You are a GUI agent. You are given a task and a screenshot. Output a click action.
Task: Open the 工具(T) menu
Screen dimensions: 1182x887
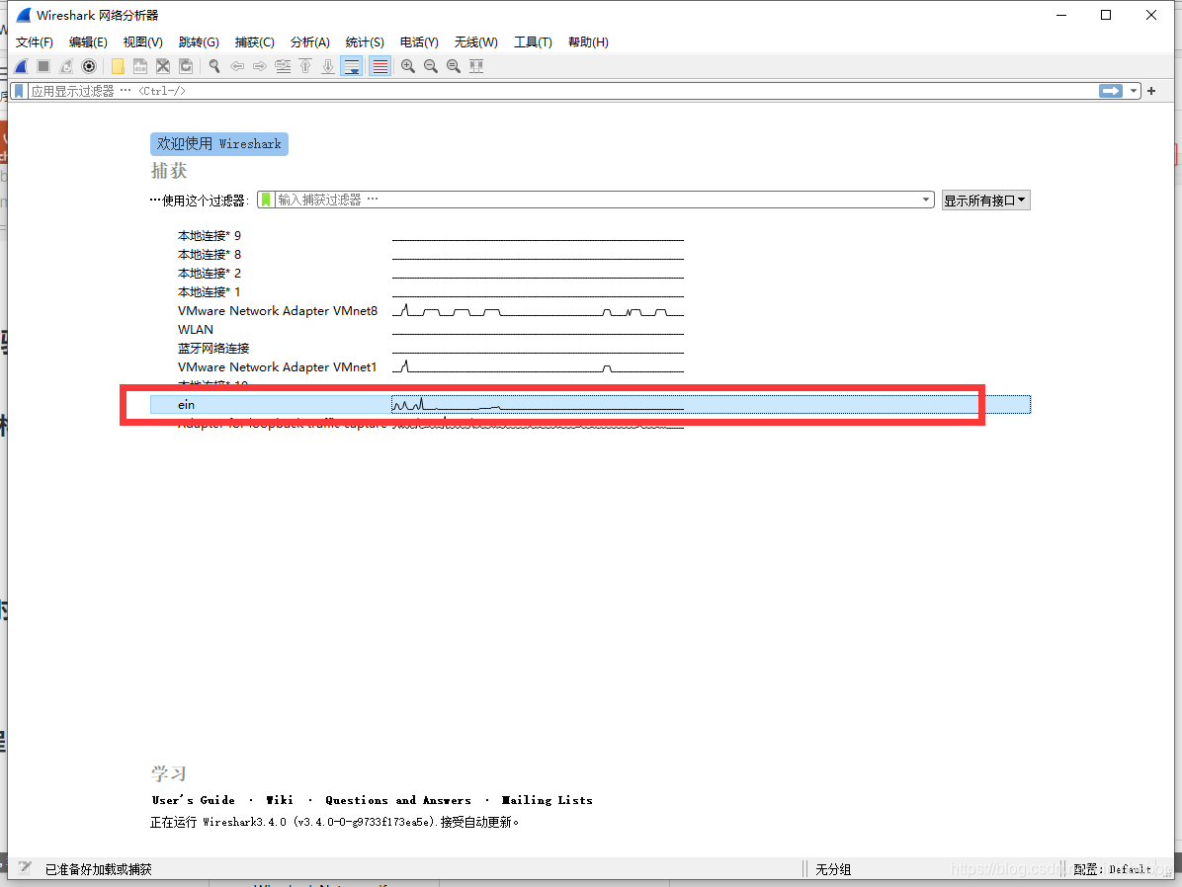click(533, 42)
